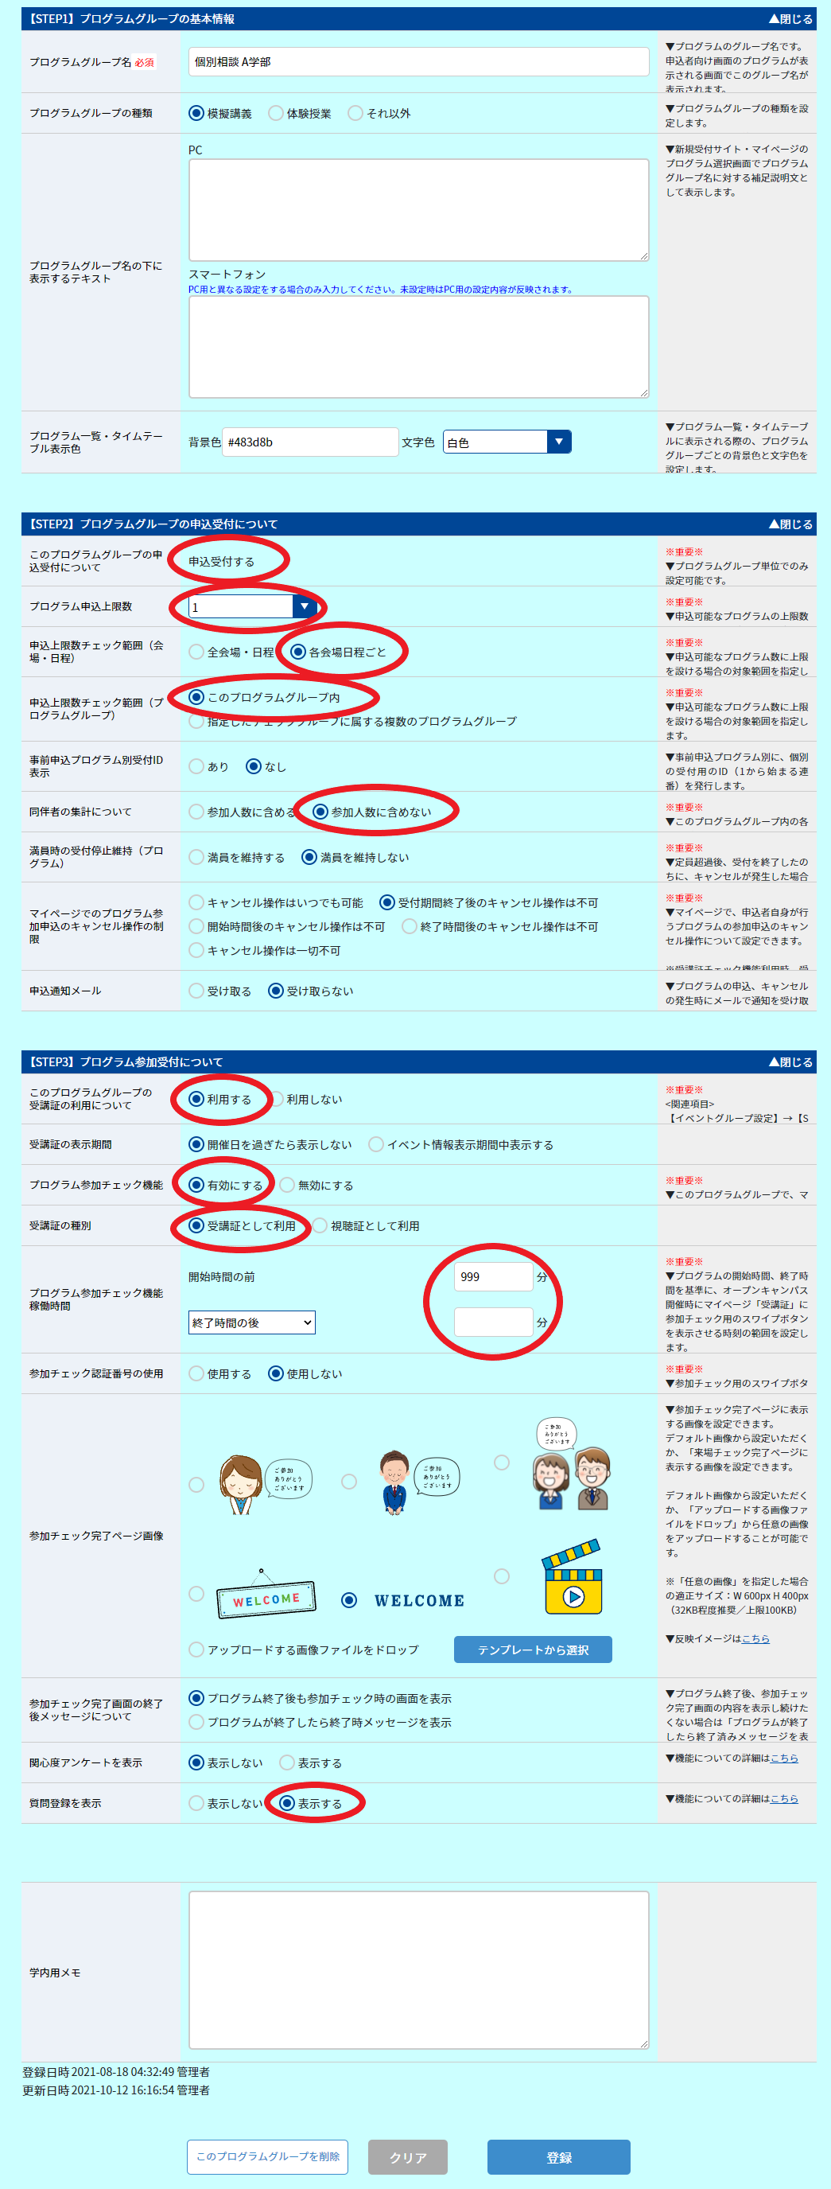Click the 登録 button
This screenshot has height=2189, width=831.
point(558,2156)
